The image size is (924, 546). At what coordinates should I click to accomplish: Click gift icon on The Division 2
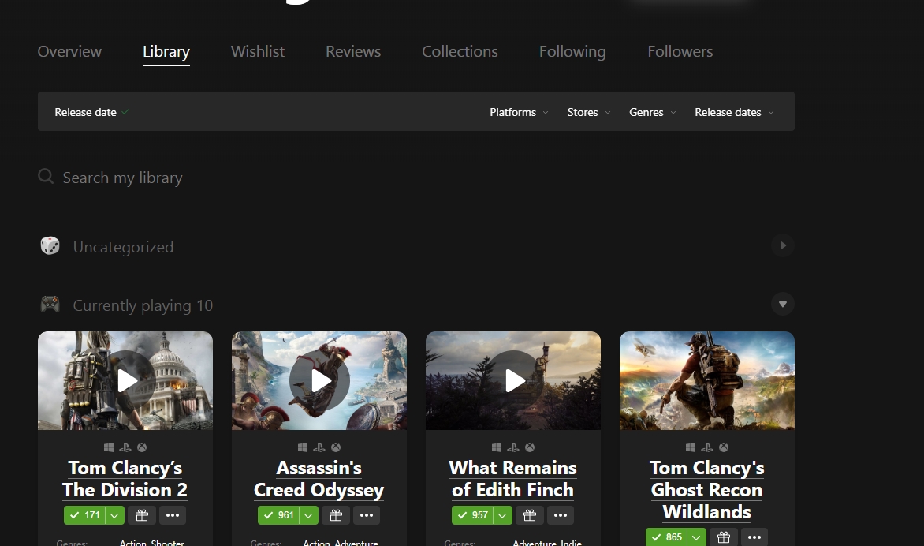(x=142, y=515)
